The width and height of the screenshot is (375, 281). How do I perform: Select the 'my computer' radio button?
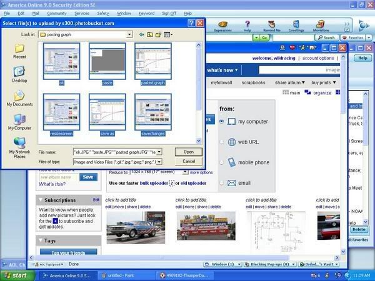click(x=222, y=122)
